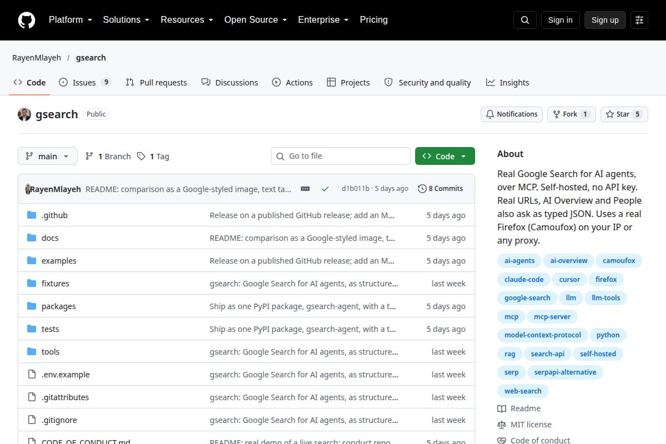The width and height of the screenshot is (666, 444).
Task: Click the GitHub logo home icon
Action: [x=27, y=20]
